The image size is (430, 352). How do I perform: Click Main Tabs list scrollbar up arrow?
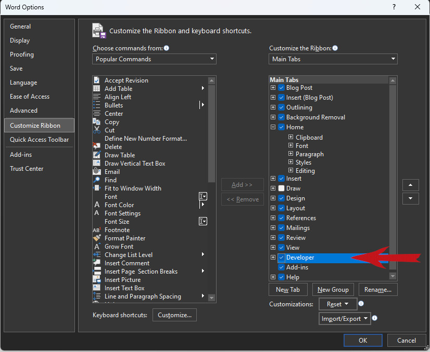[x=393, y=80]
